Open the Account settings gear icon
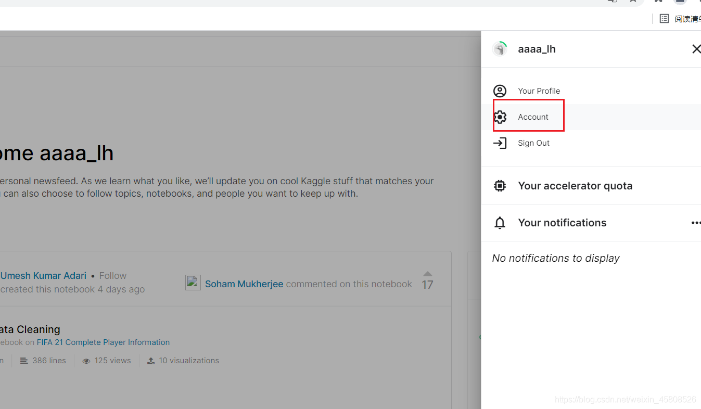The image size is (701, 409). pos(500,117)
